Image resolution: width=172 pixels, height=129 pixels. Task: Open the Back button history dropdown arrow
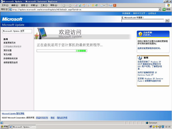(67, 5)
